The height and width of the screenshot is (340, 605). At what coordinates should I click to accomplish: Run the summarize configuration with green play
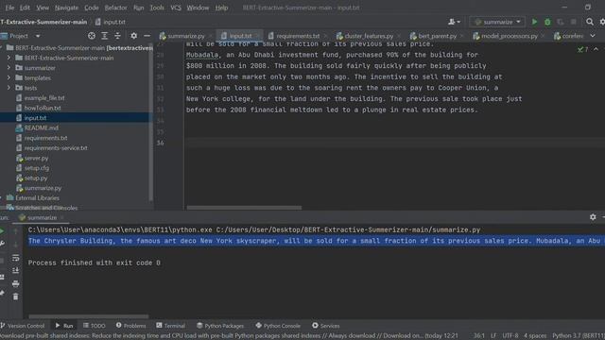(534, 22)
